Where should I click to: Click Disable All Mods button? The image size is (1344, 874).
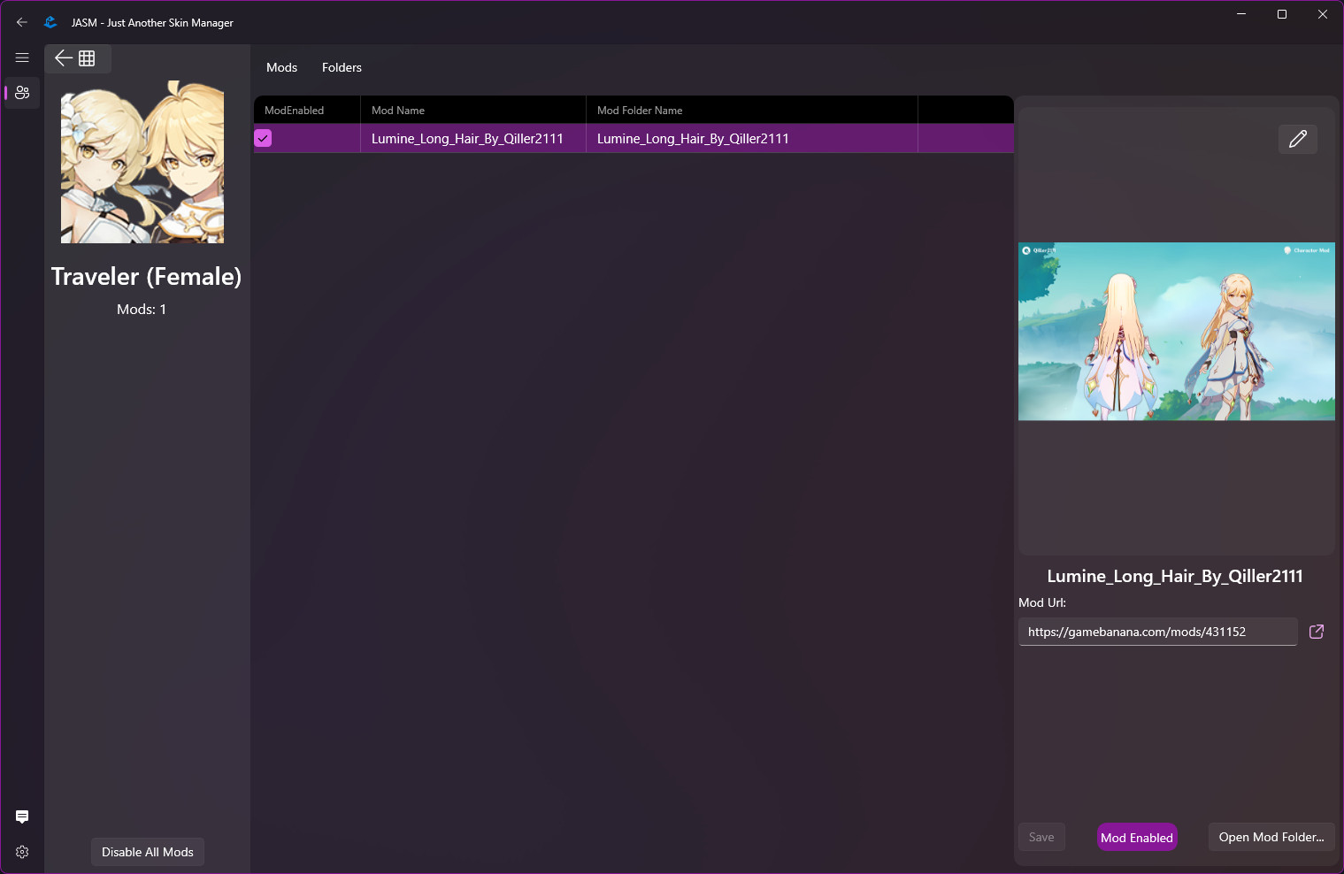coord(147,851)
